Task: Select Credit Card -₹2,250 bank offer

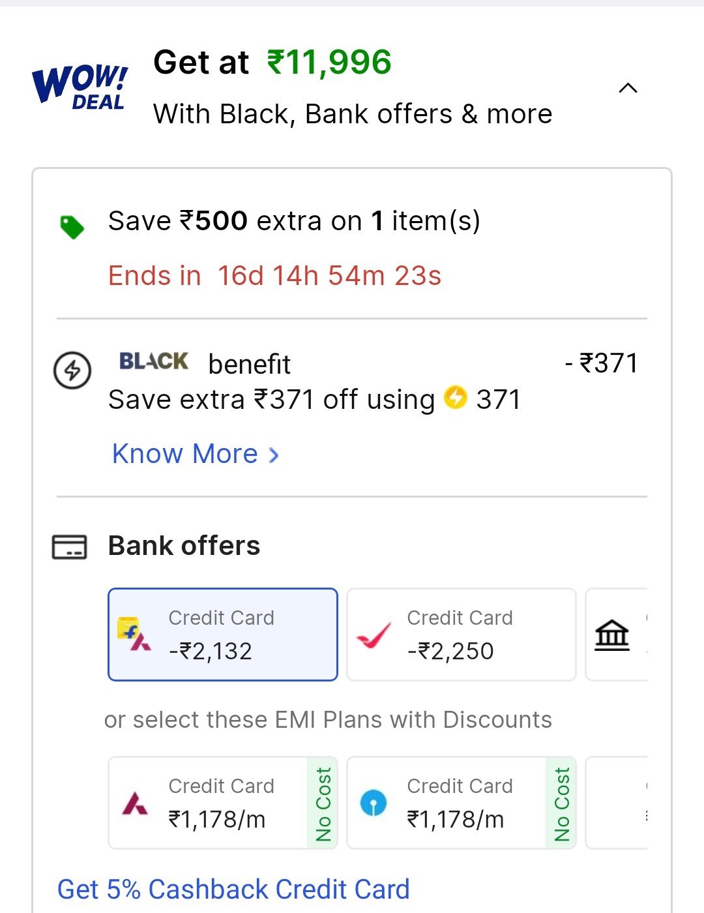Action: tap(462, 635)
